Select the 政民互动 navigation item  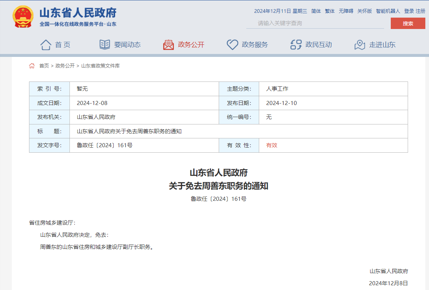[x=318, y=45]
